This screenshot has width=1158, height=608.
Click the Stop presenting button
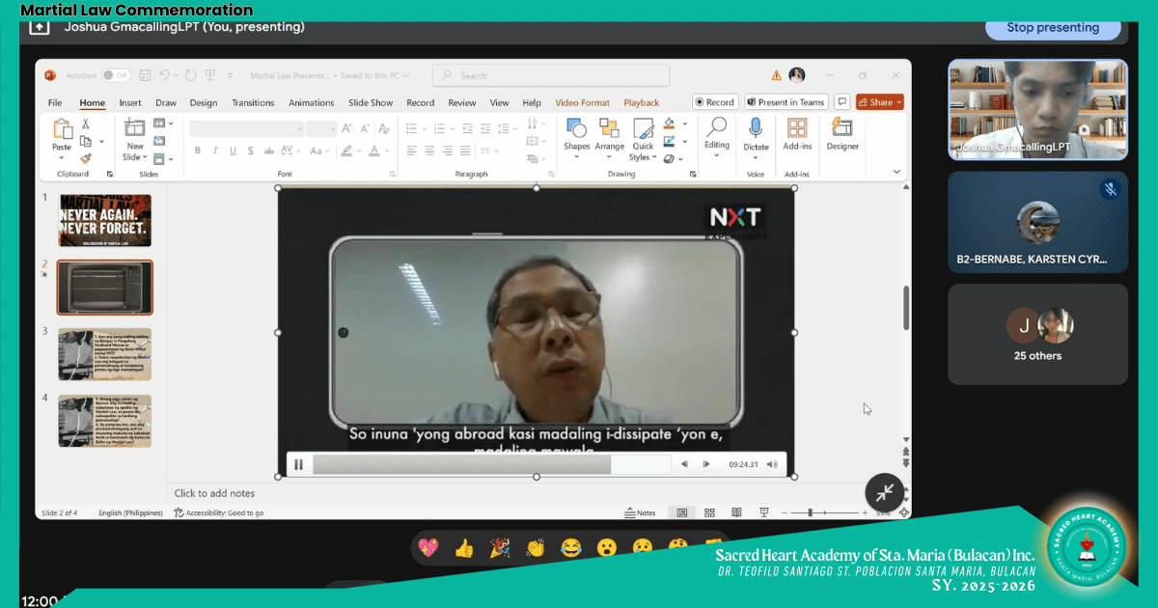pos(1053,28)
